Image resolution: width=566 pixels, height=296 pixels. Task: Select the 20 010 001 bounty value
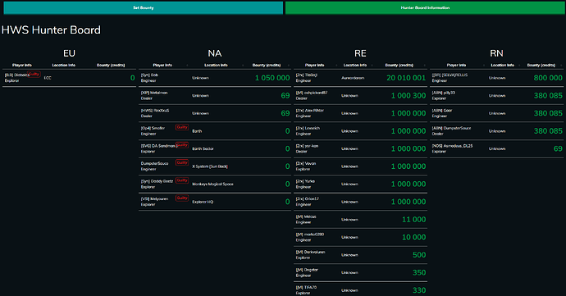(x=406, y=78)
